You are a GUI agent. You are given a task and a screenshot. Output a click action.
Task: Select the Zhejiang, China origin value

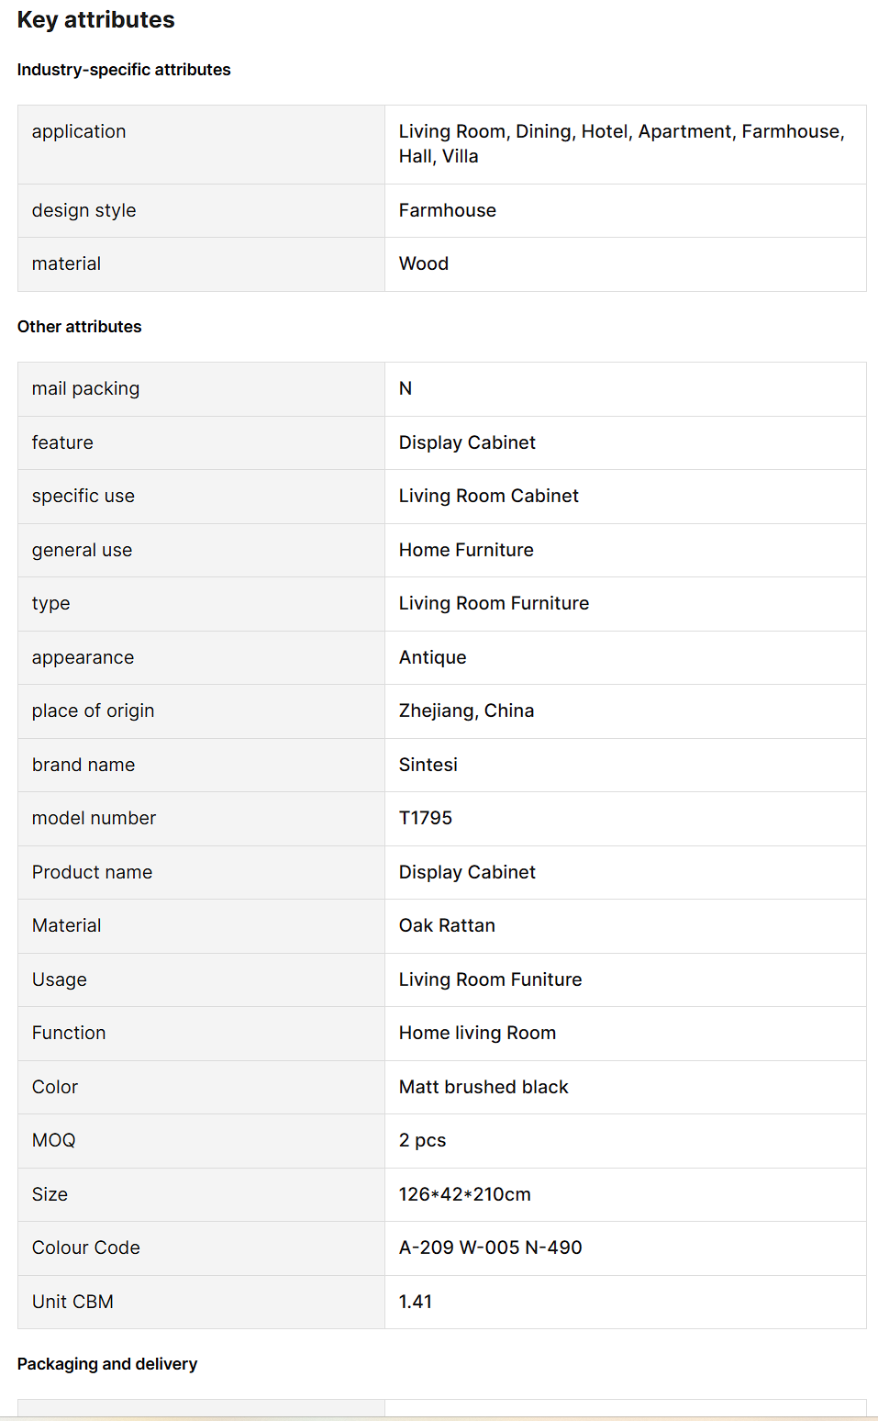point(466,710)
